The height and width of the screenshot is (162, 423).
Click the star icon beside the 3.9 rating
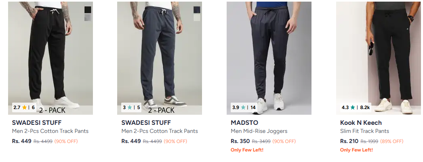coord(243,107)
